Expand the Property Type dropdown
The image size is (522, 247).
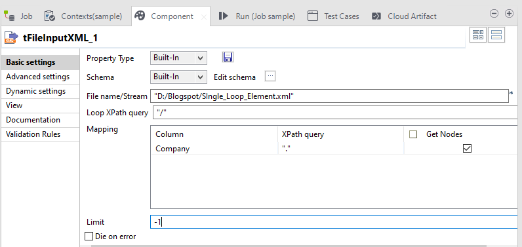178,58
